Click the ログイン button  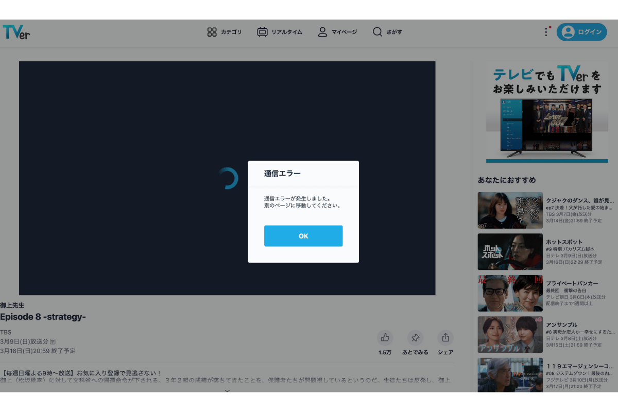tap(581, 32)
